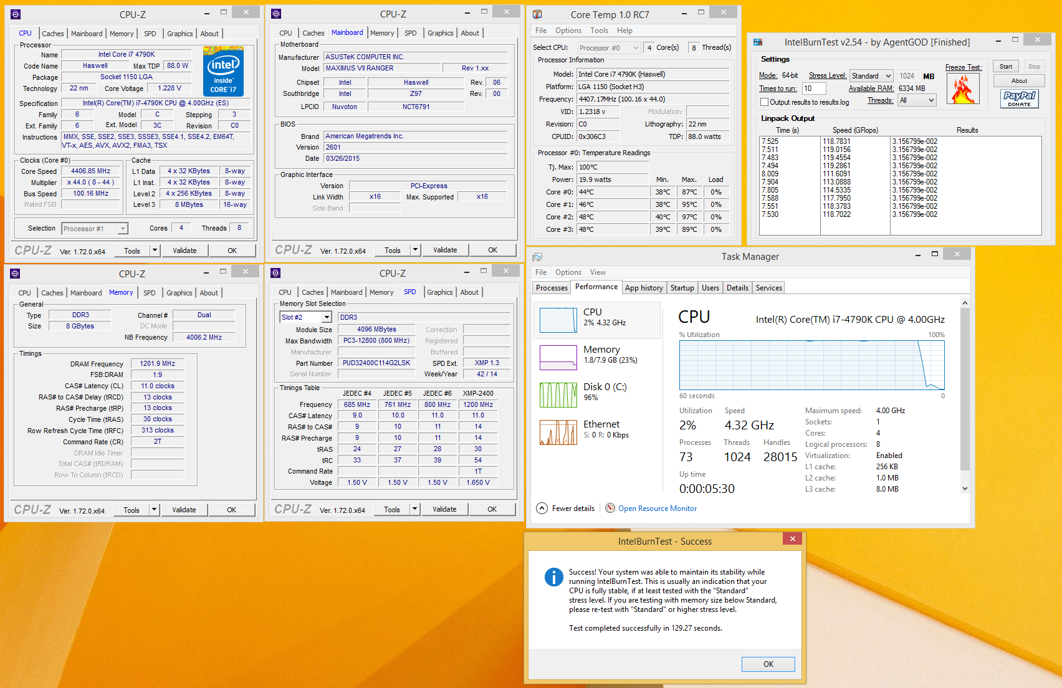Click the Freeze Test label in IntelBurnTest
The height and width of the screenshot is (688, 1062).
coord(963,67)
